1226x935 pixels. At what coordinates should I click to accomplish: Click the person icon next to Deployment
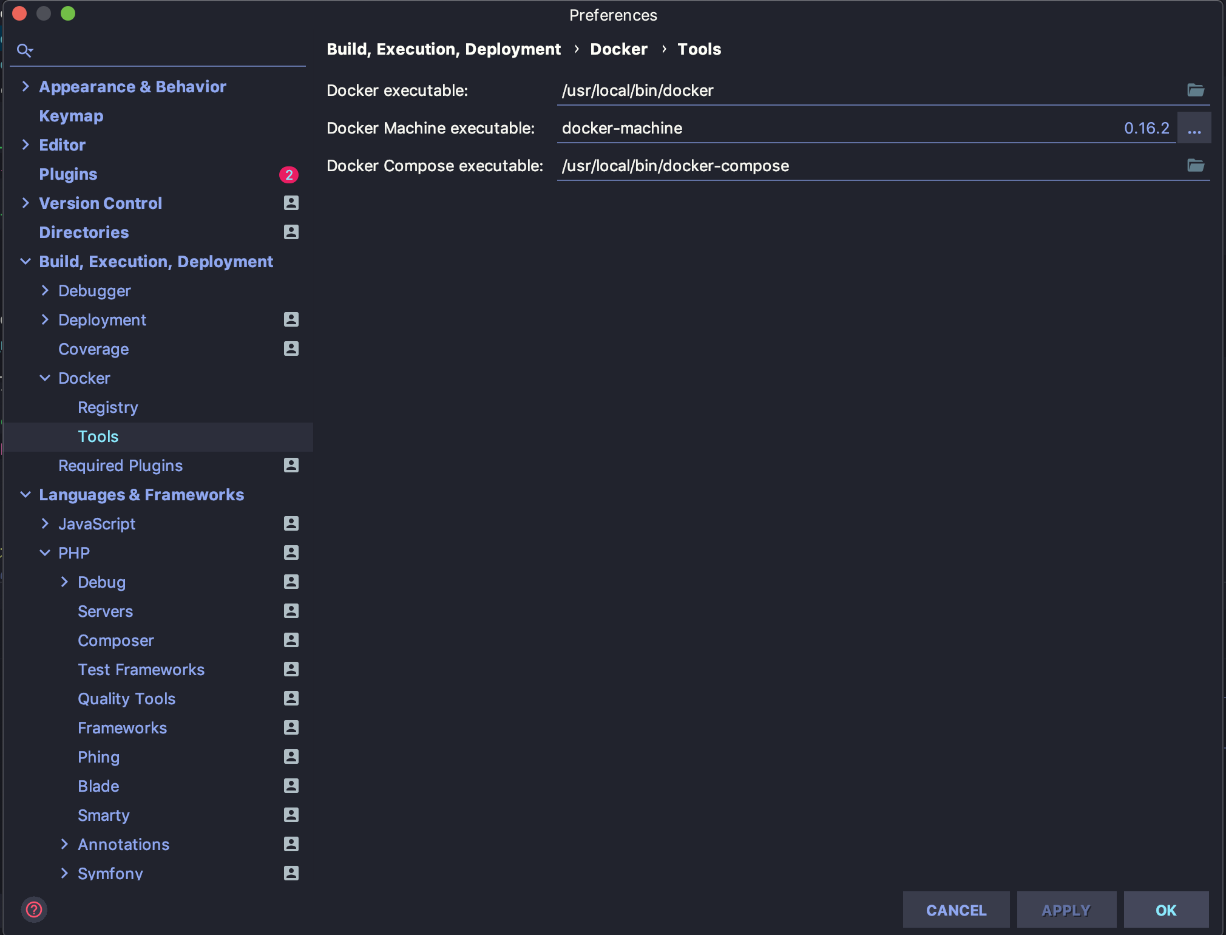[291, 319]
